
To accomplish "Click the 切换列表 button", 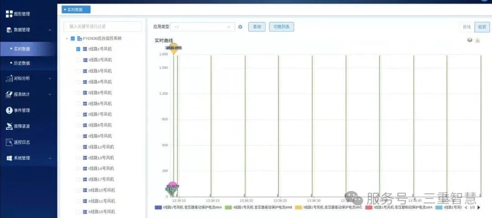I will (282, 27).
